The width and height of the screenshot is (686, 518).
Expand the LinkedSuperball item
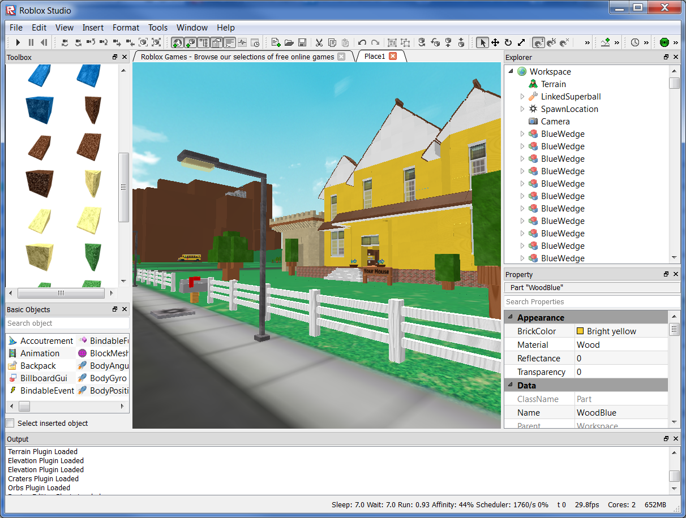pos(521,96)
